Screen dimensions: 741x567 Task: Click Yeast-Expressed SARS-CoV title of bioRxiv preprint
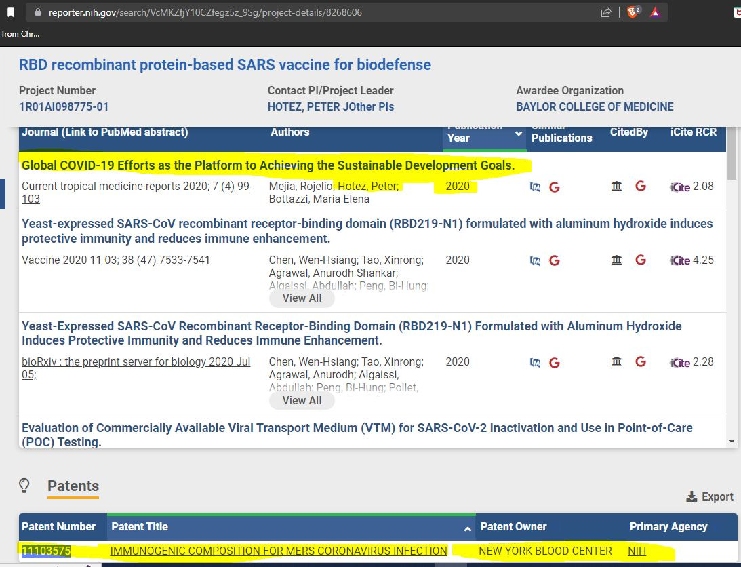[x=352, y=333]
